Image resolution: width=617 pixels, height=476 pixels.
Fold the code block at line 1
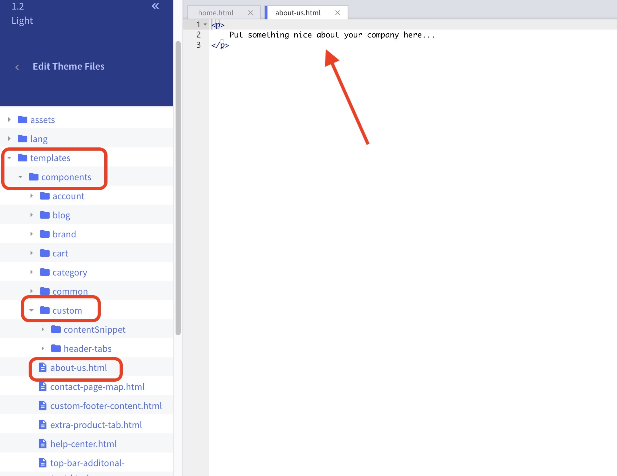tap(205, 24)
